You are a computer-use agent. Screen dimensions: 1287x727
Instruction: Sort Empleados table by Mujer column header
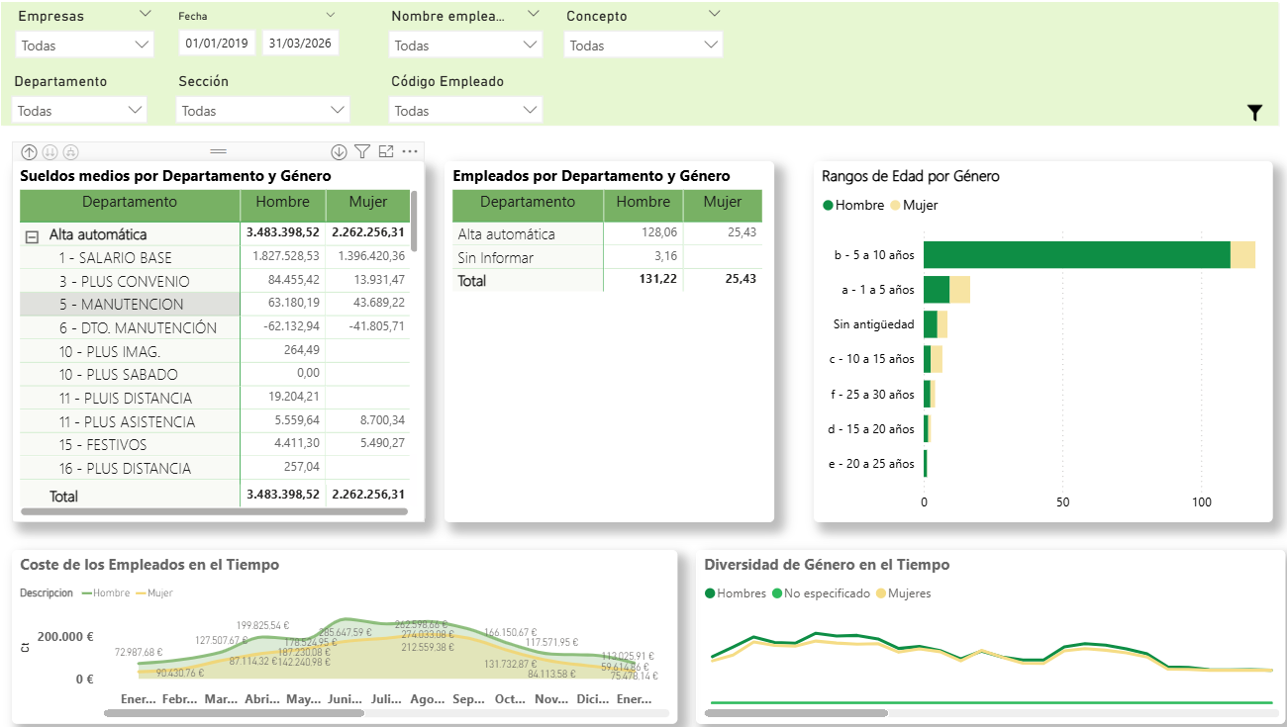coord(722,202)
